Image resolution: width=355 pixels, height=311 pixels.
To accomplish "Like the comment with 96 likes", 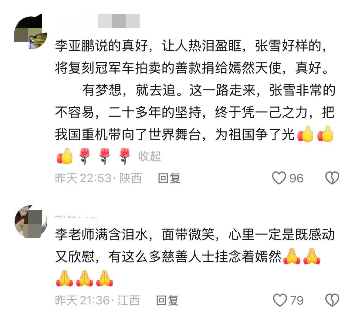I will pyautogui.click(x=279, y=178).
